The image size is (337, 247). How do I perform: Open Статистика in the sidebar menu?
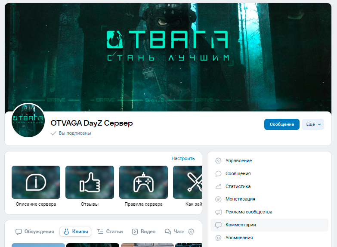[x=269, y=186]
